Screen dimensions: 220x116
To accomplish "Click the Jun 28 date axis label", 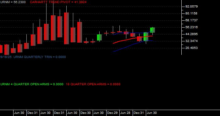I will 125,113.
